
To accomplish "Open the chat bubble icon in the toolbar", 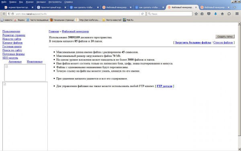I will tap(229, 14).
